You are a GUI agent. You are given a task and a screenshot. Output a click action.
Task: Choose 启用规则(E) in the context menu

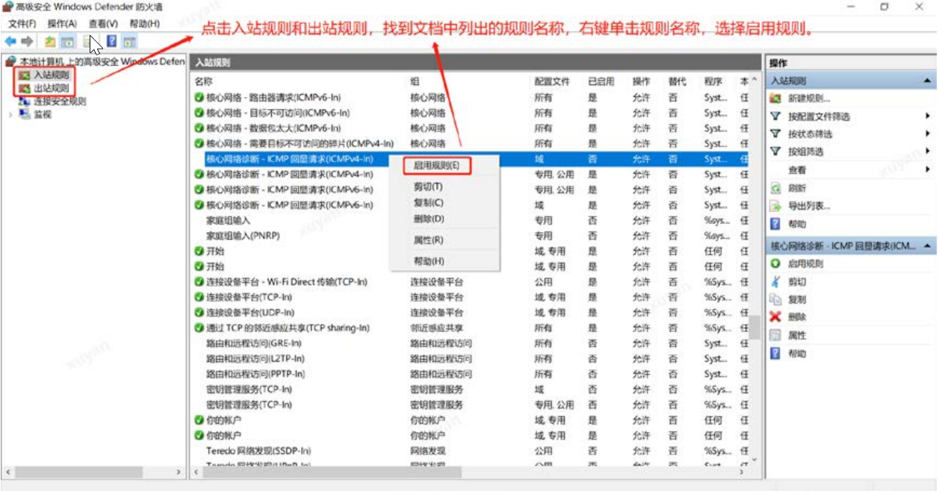436,165
